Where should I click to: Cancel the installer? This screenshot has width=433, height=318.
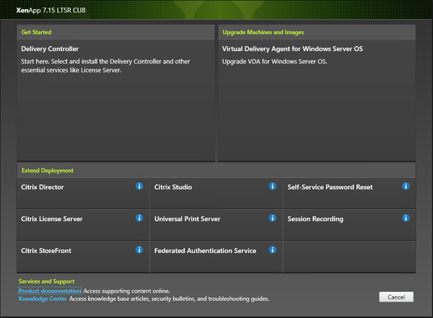tap(396, 297)
